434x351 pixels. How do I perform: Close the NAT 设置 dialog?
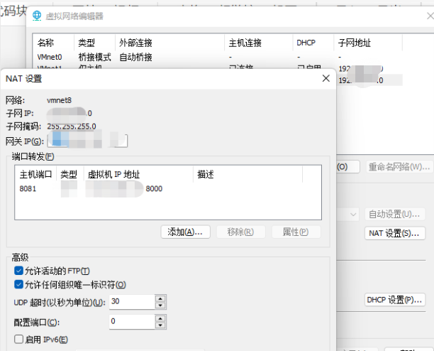coord(325,78)
